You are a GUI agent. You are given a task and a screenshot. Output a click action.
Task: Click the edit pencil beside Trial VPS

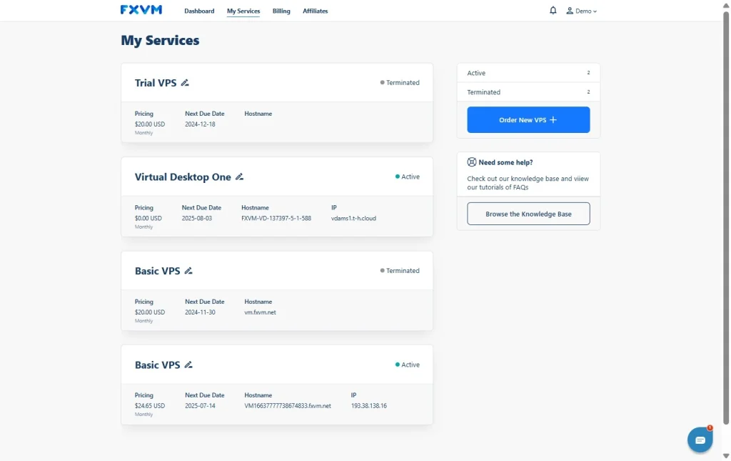click(x=185, y=83)
